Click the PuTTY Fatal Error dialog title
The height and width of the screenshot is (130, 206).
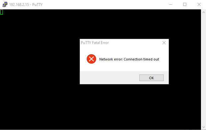pyautogui.click(x=95, y=43)
